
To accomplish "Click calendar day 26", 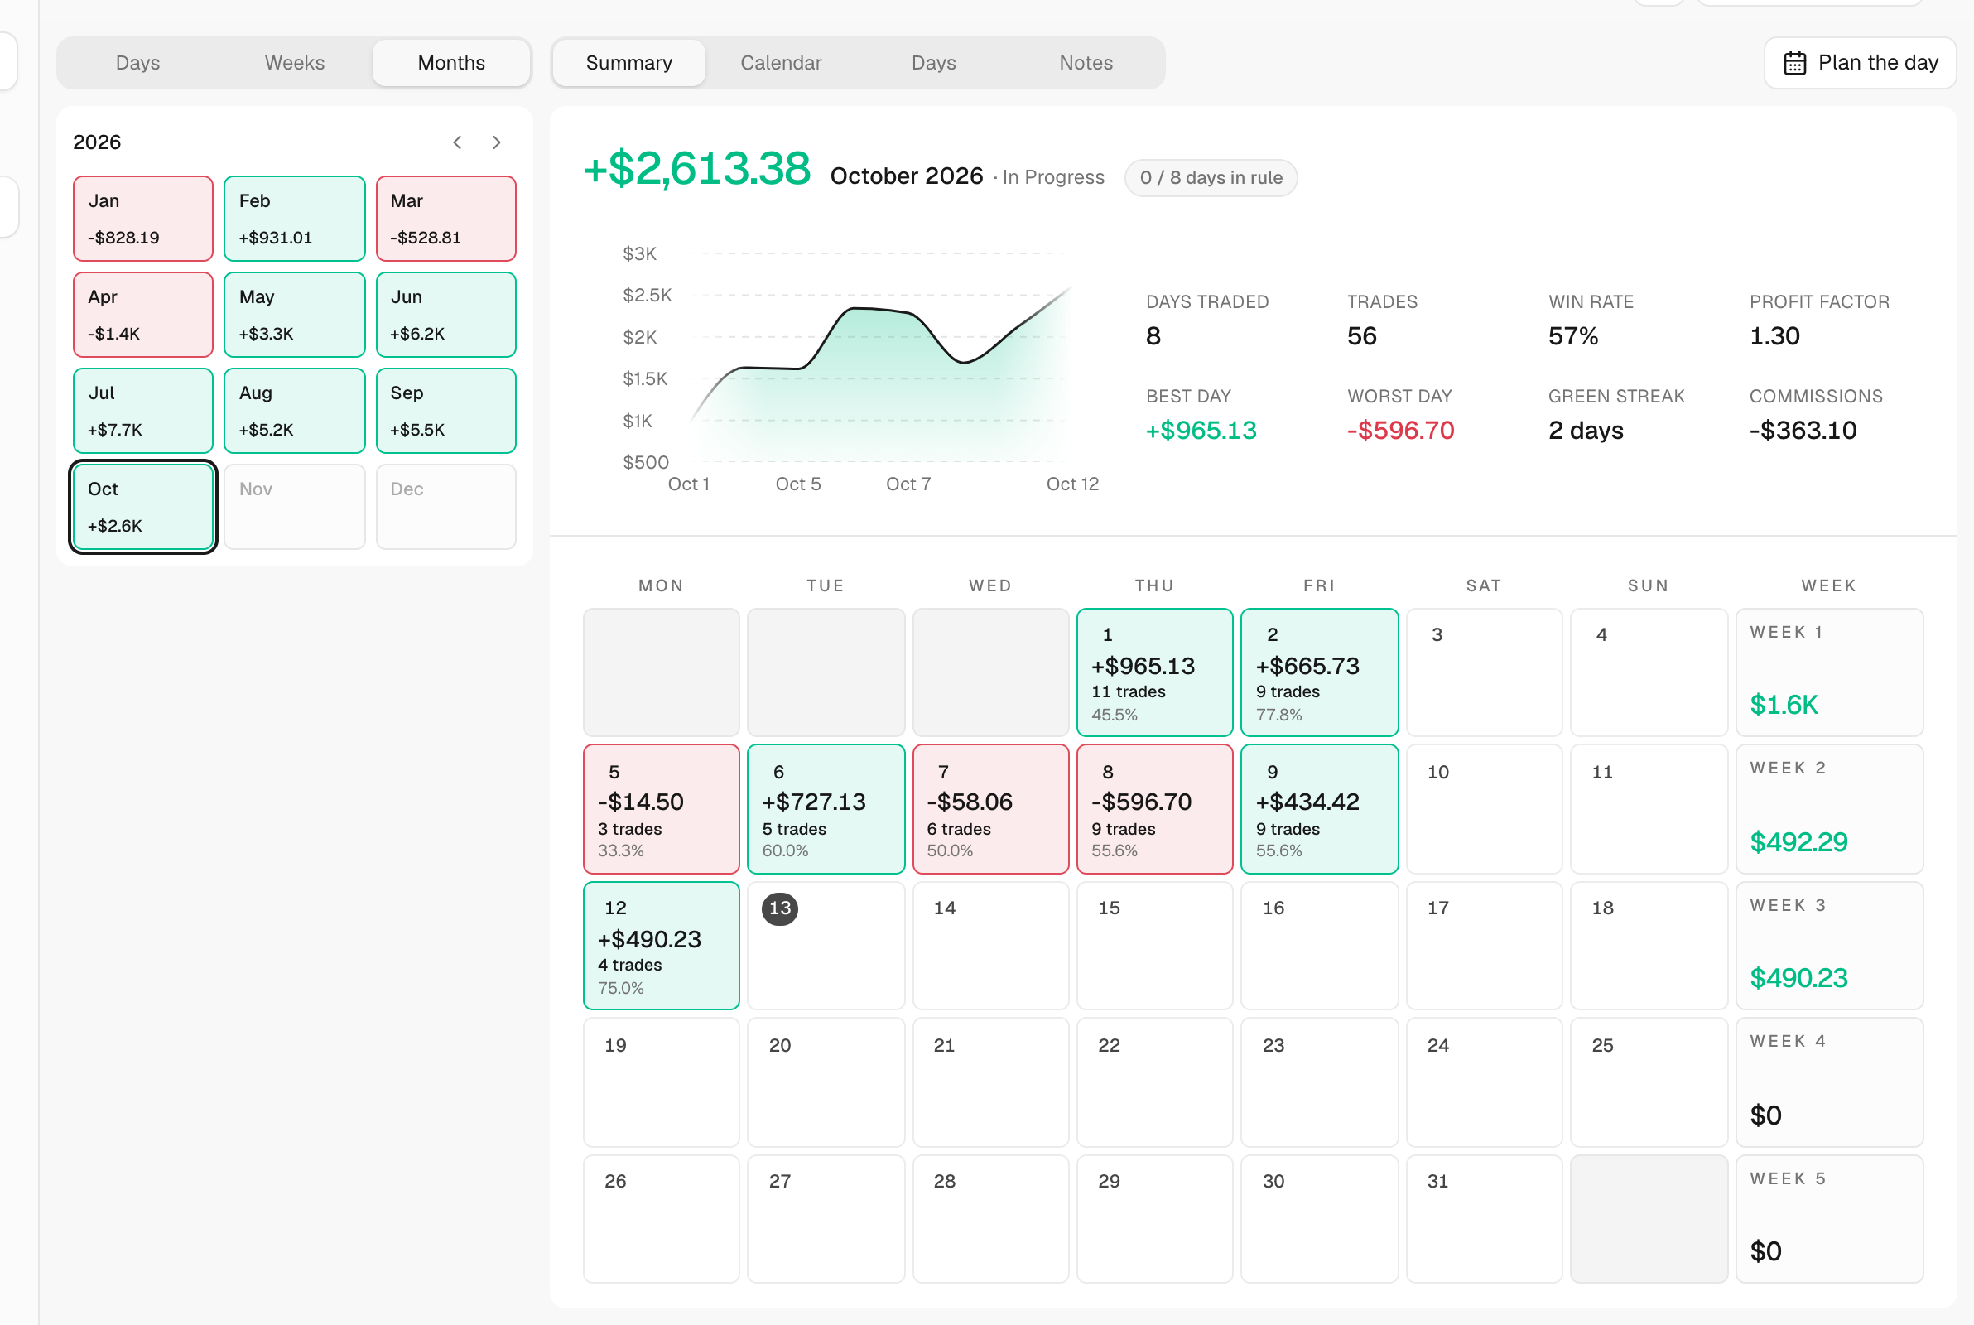I will [x=662, y=1219].
